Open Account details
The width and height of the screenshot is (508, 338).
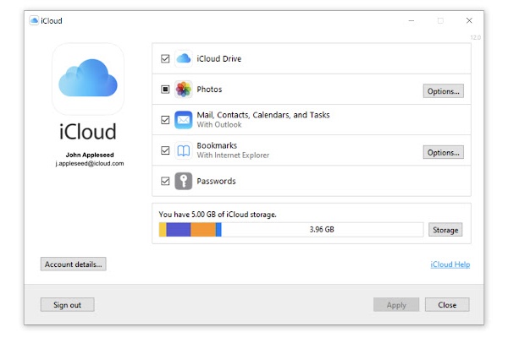click(73, 264)
